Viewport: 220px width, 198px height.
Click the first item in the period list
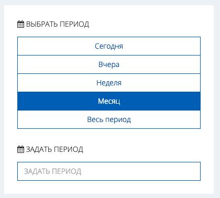tap(109, 46)
